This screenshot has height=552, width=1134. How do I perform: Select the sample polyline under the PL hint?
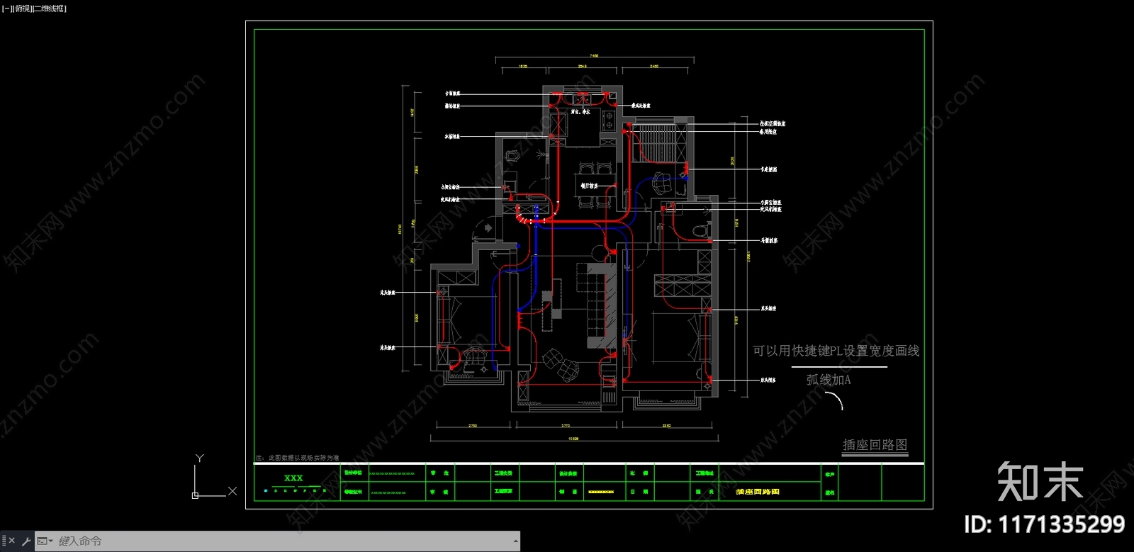pyautogui.click(x=839, y=366)
